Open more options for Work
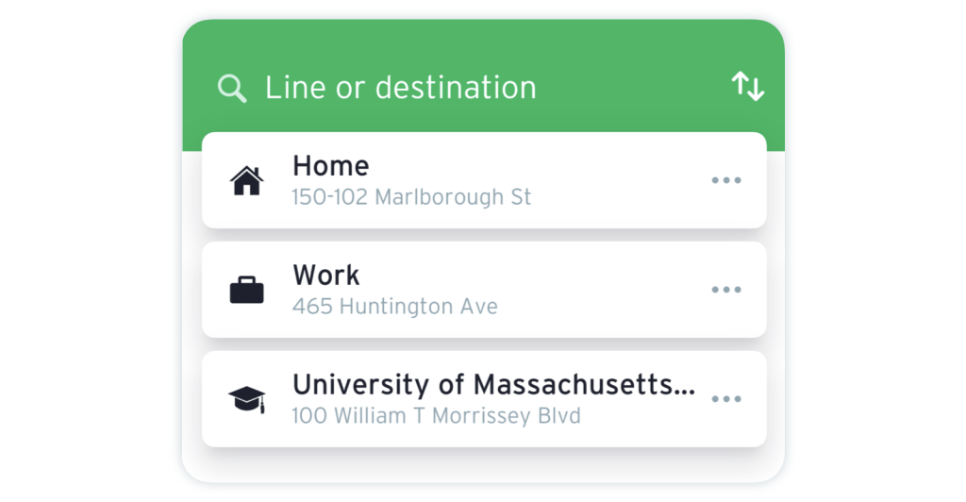The width and height of the screenshot is (966, 502). click(x=726, y=290)
